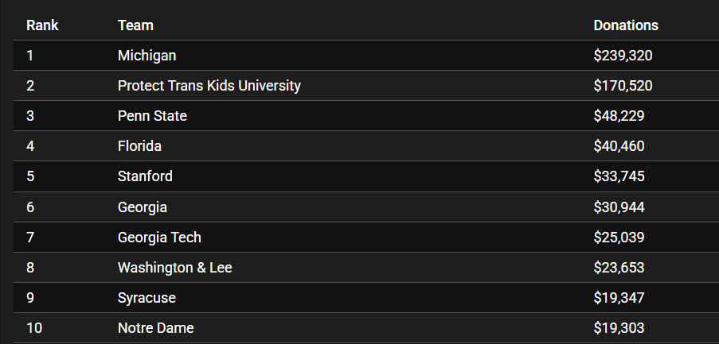Choose the Florida team name
The height and width of the screenshot is (344, 719).
coord(139,146)
